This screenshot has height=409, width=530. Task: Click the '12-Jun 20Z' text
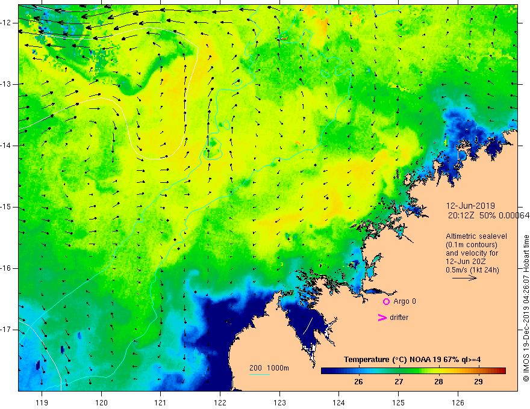tap(465, 262)
